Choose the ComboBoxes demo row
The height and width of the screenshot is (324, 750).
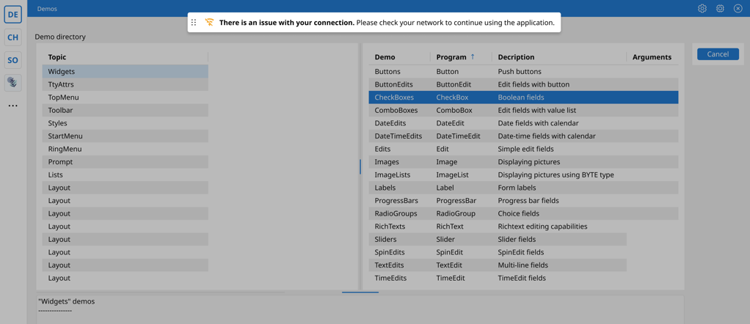coord(396,110)
